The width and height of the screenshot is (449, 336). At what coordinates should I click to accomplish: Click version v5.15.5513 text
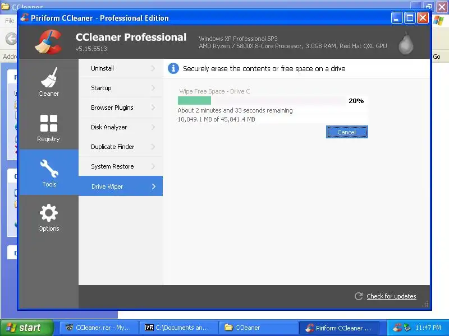click(x=91, y=49)
